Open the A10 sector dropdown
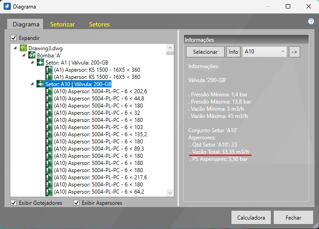This screenshot has width=319, height=229. pos(264,52)
